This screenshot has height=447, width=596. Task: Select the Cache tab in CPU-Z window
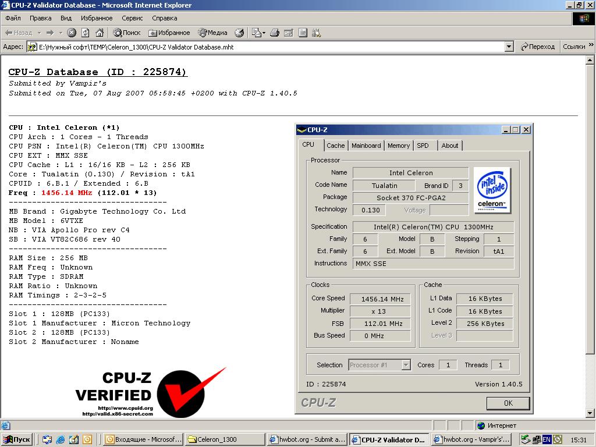click(336, 146)
